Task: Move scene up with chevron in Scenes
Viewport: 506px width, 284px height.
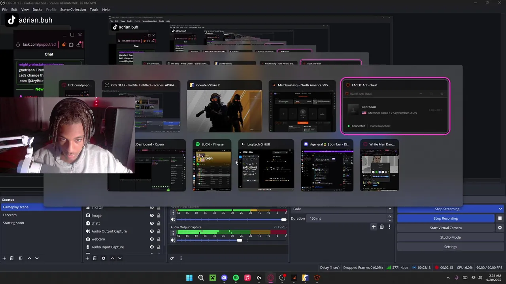Action: (29, 258)
